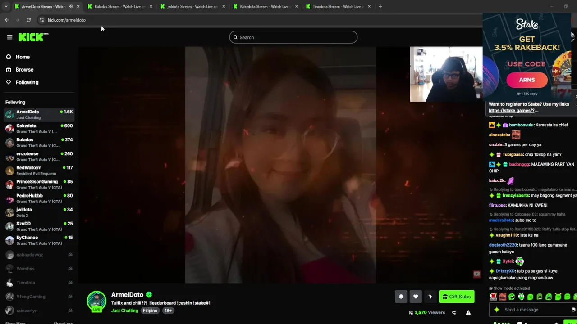
Task: Click username bamboovulu in chat
Action: [521, 125]
